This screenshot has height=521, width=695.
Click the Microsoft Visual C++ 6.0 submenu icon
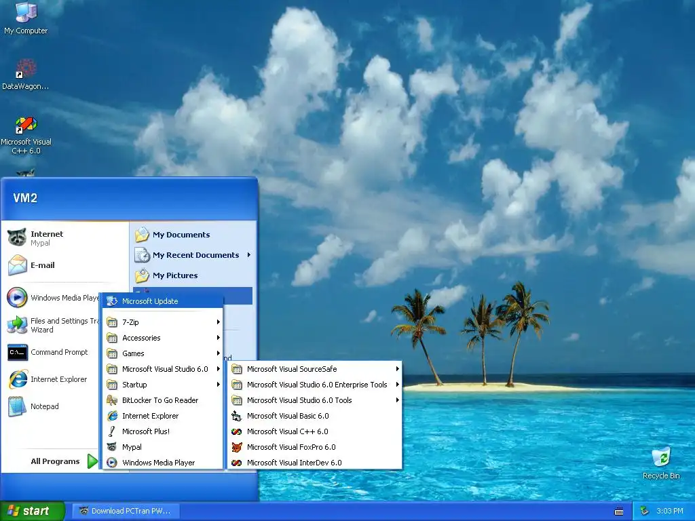pos(237,431)
